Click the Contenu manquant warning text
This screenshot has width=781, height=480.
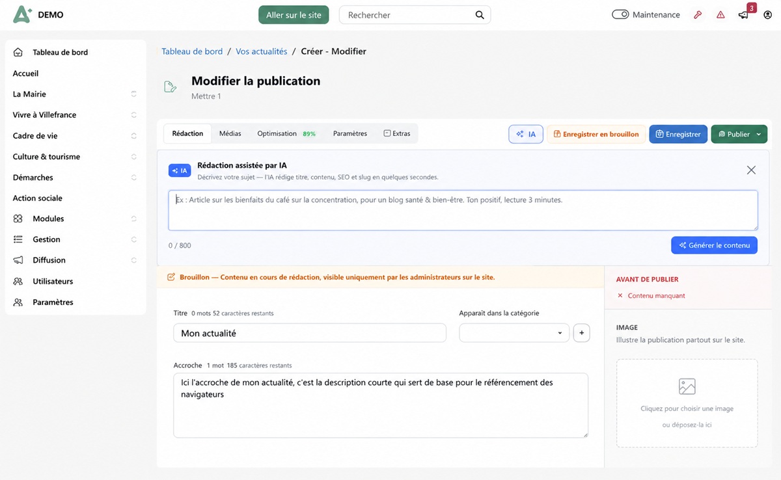656,295
